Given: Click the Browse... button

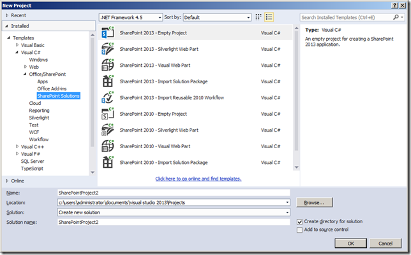Looking at the screenshot, I should pyautogui.click(x=314, y=202).
